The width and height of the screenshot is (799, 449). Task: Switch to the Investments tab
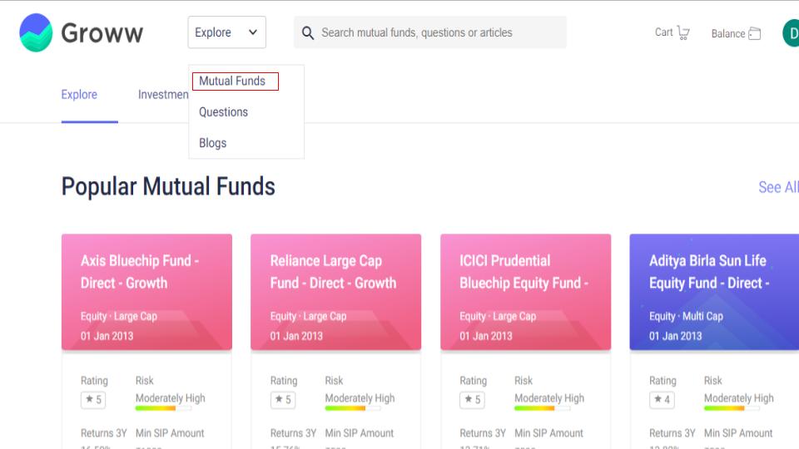click(x=163, y=95)
